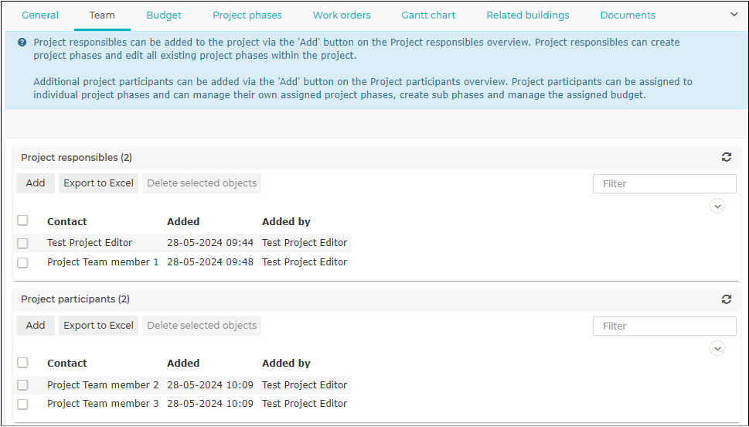Screen dimensions: 749x427
Task: Refresh the Project participants list
Action: click(726, 299)
